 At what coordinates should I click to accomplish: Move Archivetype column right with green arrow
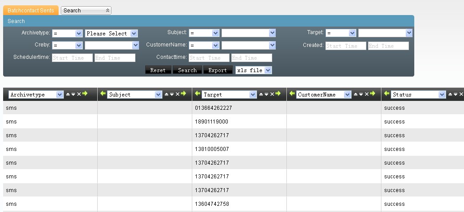point(85,94)
